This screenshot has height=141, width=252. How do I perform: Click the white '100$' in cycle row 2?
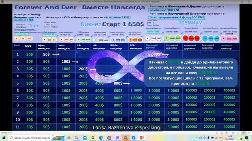66,61
